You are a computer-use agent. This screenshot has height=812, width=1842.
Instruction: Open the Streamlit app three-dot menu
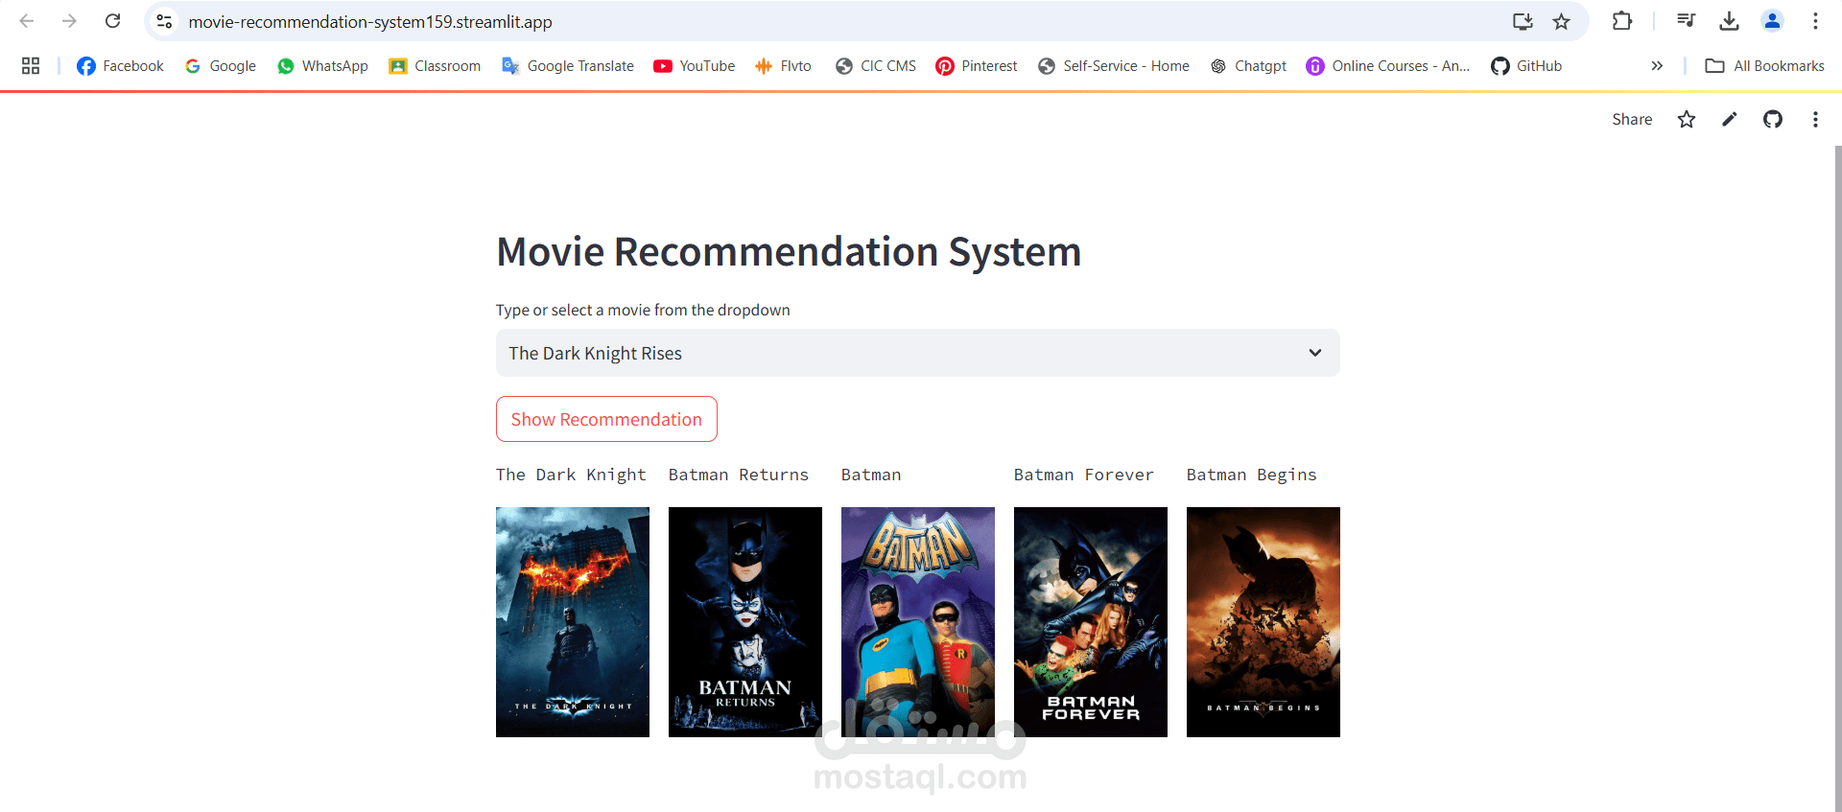point(1815,119)
